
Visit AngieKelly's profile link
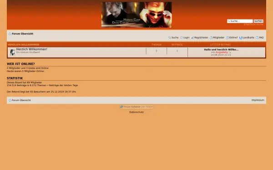(x=222, y=52)
